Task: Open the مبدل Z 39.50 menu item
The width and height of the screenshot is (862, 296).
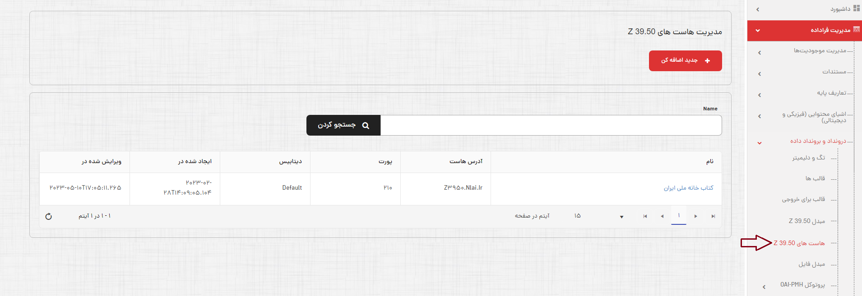Action: pyautogui.click(x=806, y=221)
